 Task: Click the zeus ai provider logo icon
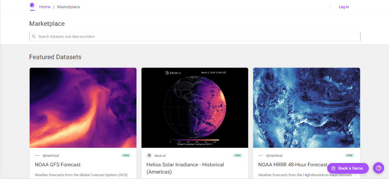pyautogui.click(x=149, y=156)
